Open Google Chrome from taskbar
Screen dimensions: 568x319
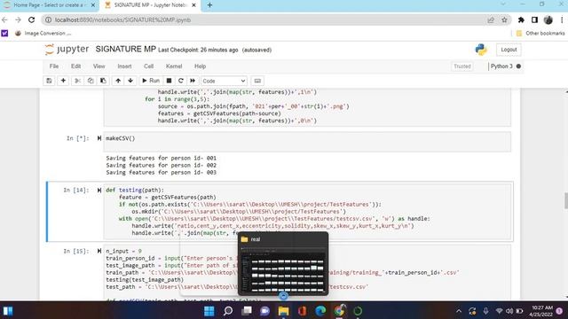coord(339,311)
